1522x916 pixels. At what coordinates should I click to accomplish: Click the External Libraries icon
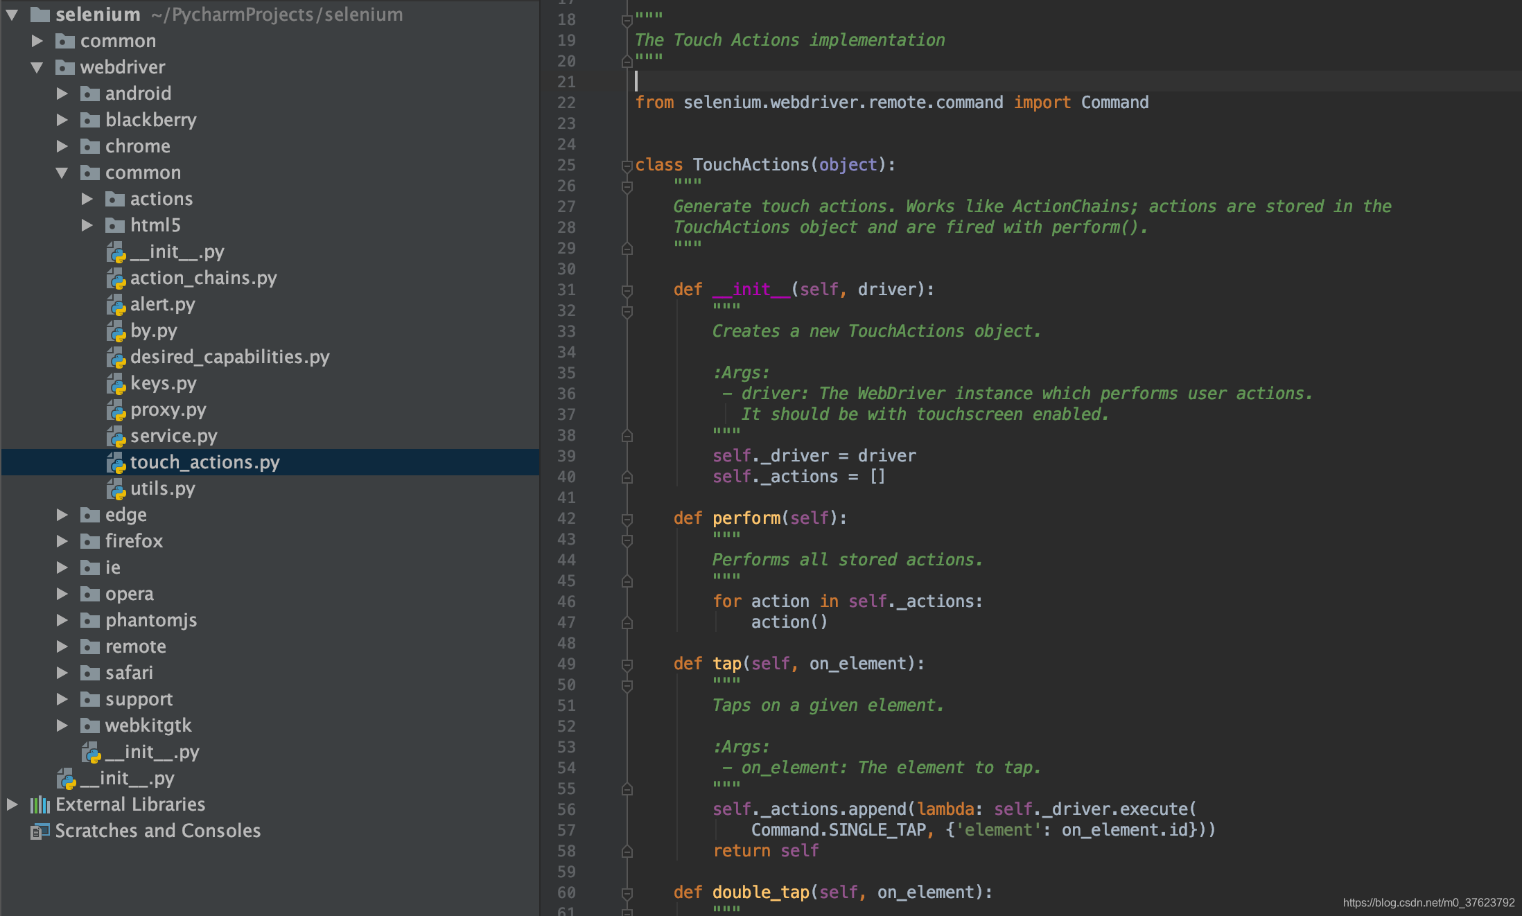pos(40,804)
